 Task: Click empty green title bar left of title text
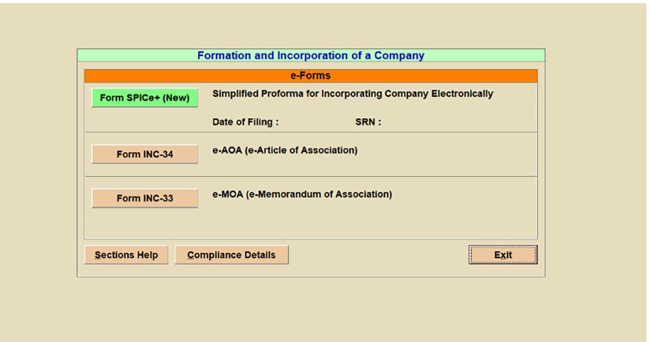tap(130, 56)
